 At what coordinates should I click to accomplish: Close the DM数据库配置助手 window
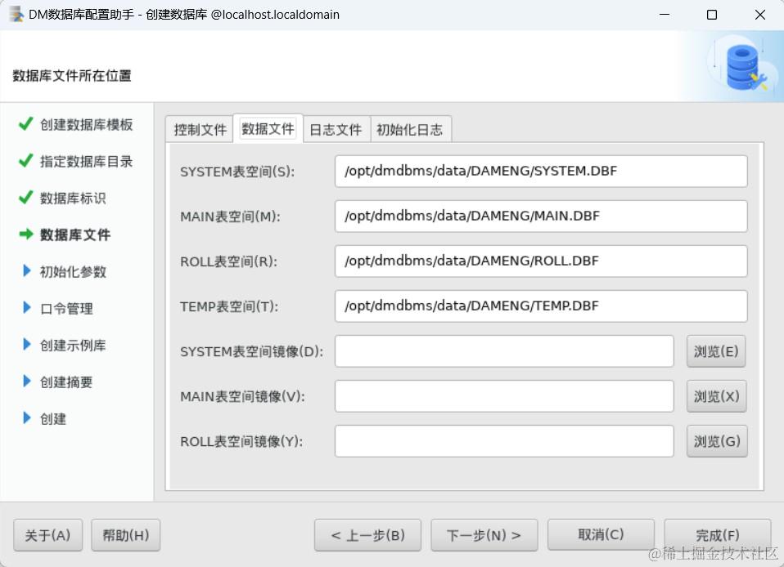click(760, 15)
